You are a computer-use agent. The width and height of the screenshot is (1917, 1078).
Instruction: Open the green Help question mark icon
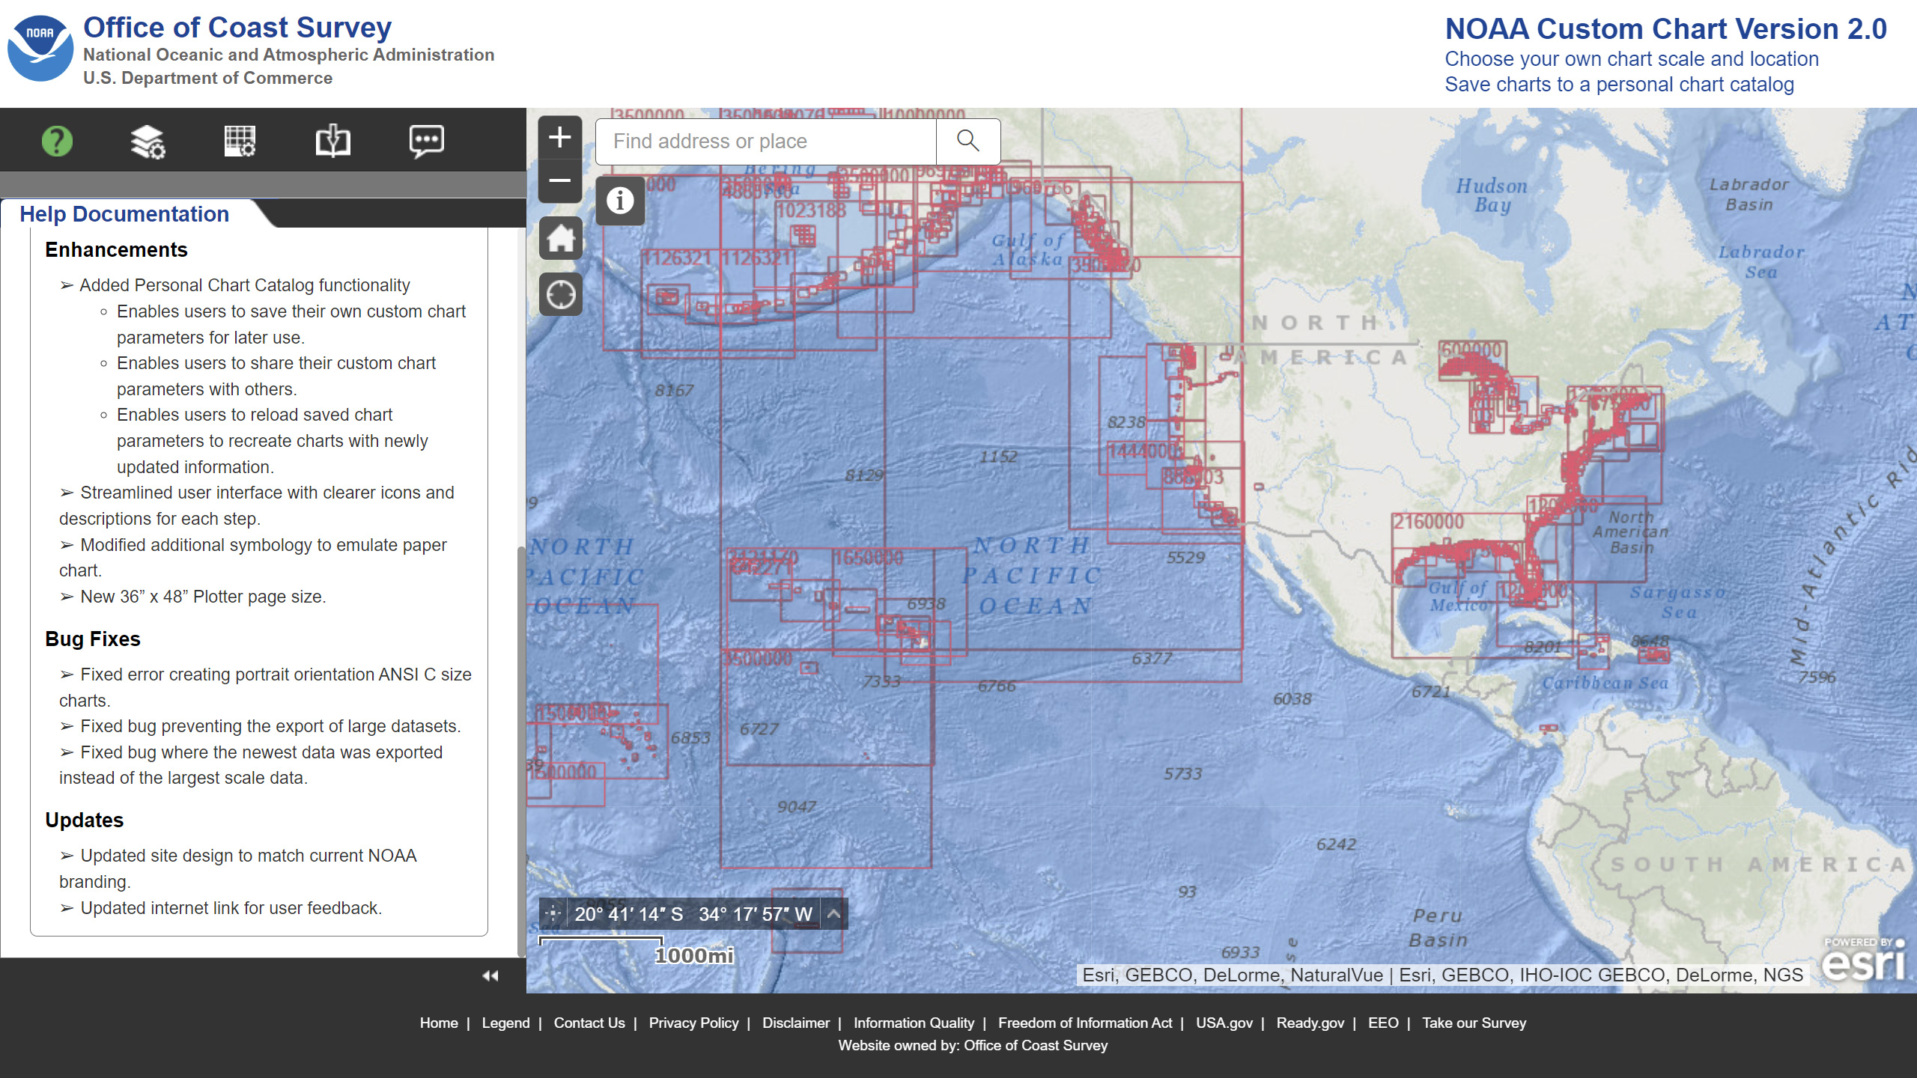pyautogui.click(x=57, y=141)
